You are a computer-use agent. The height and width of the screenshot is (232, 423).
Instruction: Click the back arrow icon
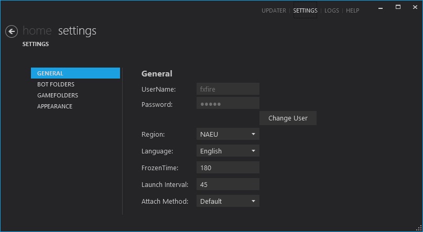tap(12, 31)
